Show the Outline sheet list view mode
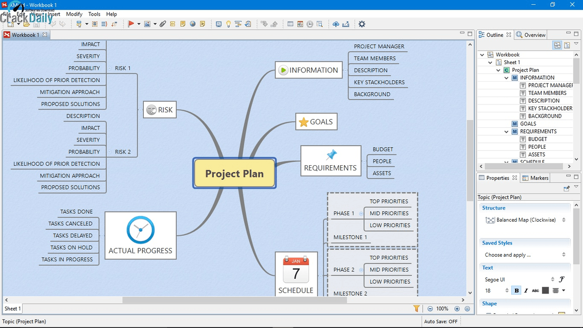 tap(566, 45)
